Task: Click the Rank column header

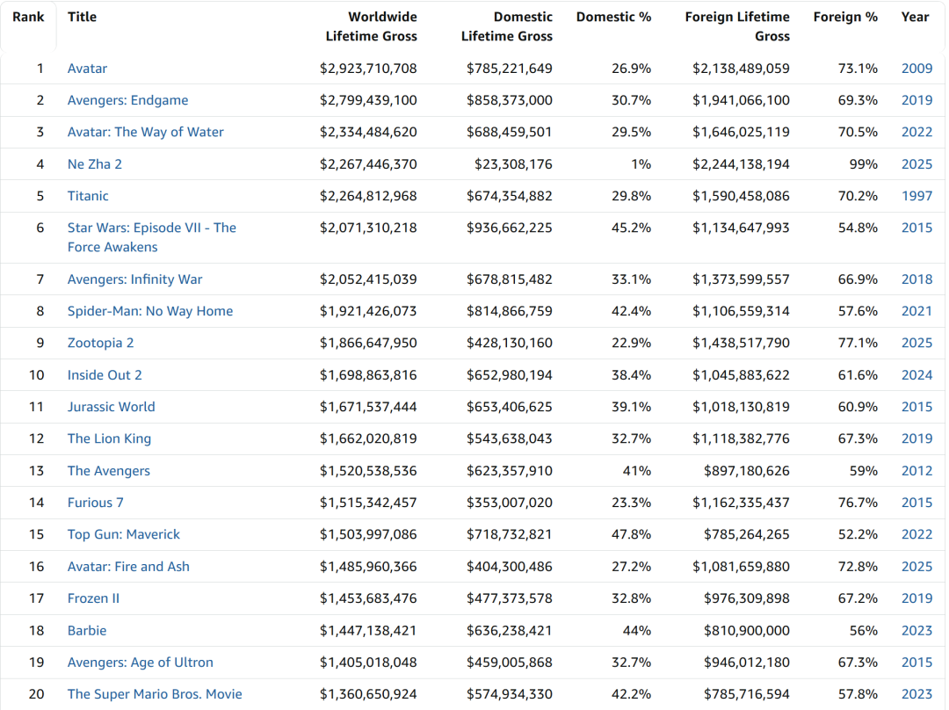Action: click(28, 17)
